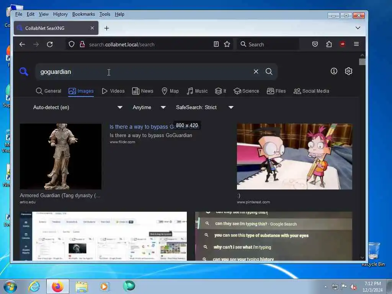Clear the goguardian search query
The height and width of the screenshot is (294, 392).
pos(256,72)
